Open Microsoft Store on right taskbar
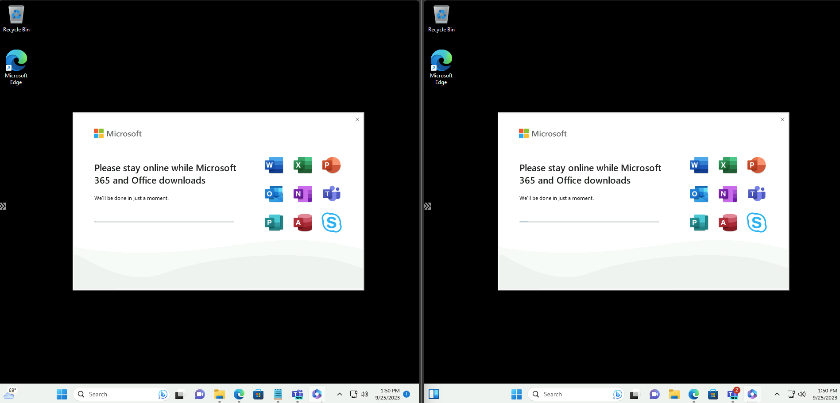Image resolution: width=840 pixels, height=403 pixels. coord(713,394)
